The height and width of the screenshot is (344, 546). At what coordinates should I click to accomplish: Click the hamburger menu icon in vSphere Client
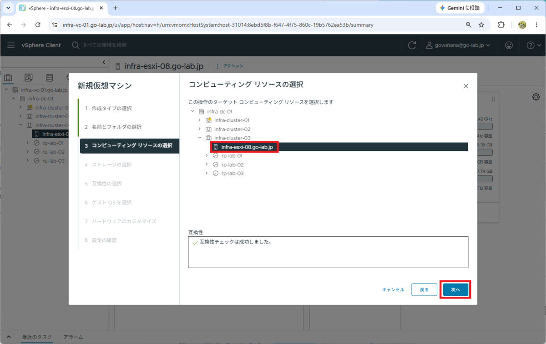[11, 45]
